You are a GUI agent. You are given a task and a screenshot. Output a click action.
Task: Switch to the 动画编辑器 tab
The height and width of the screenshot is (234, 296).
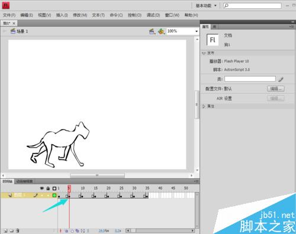pyautogui.click(x=24, y=181)
